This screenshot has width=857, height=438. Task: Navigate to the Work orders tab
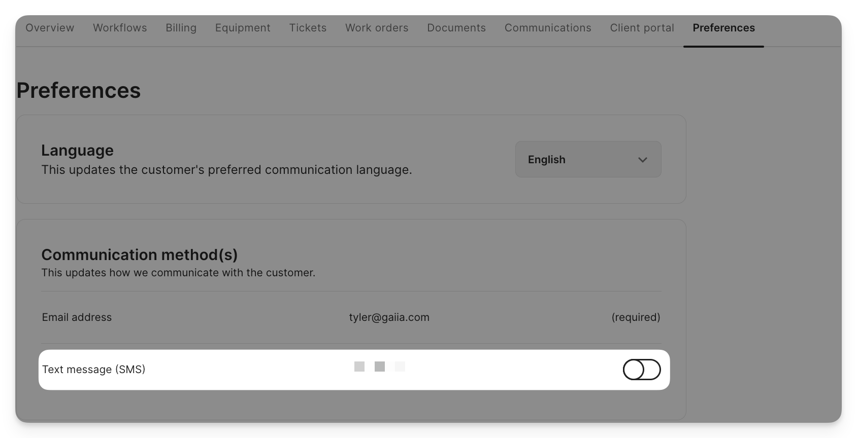pos(377,28)
